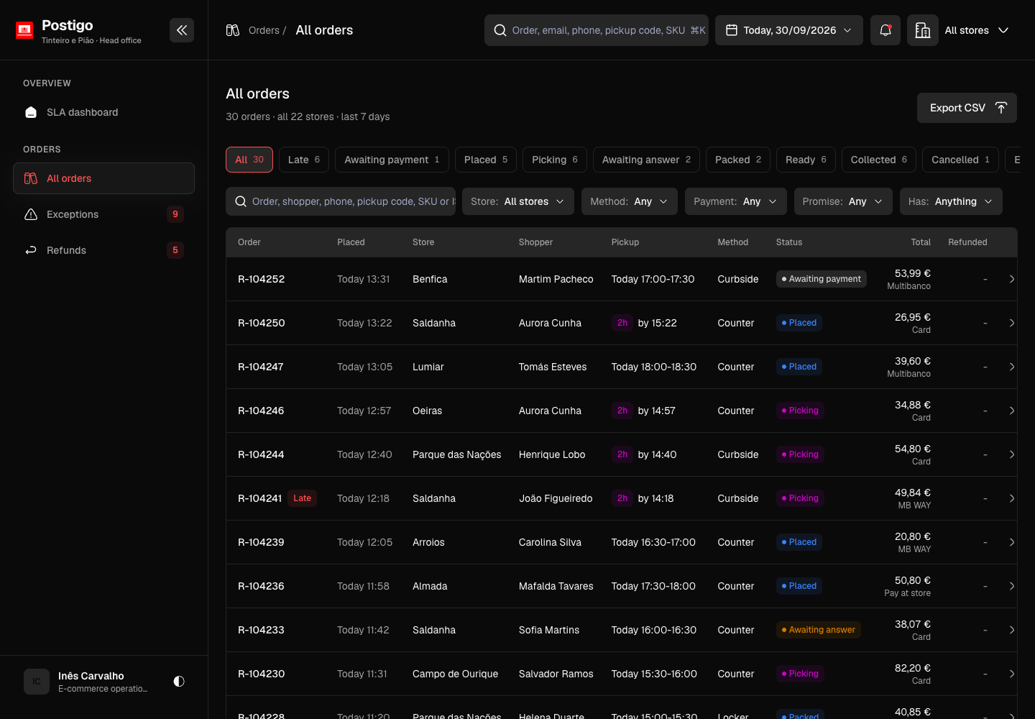Open the Refunds page
The height and width of the screenshot is (719, 1035).
[103, 250]
